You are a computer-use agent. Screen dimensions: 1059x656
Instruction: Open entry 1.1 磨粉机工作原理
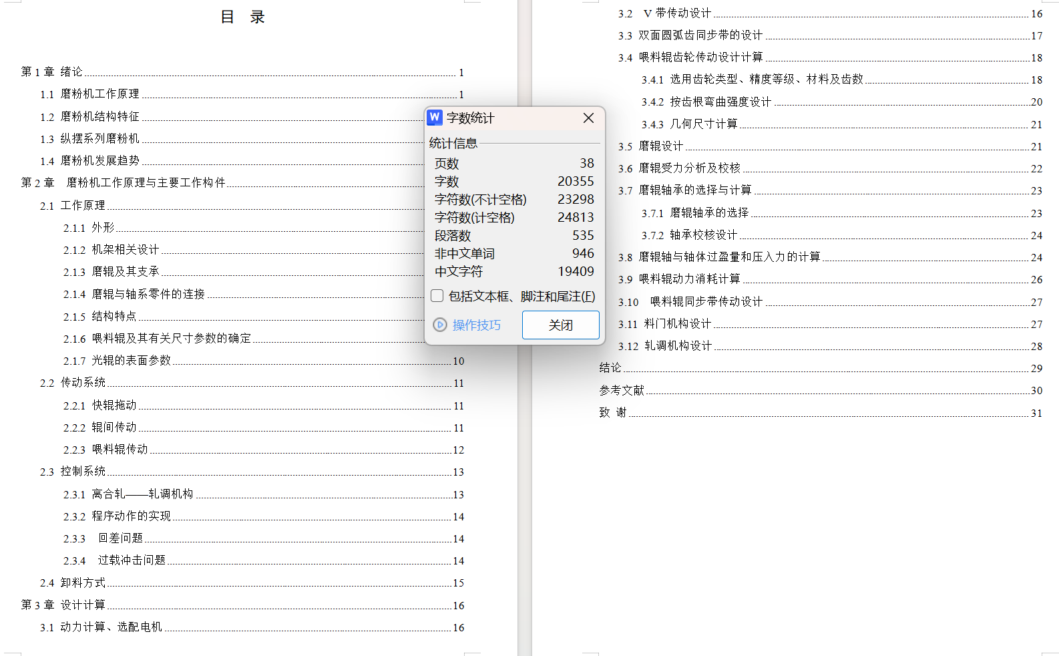pos(252,94)
